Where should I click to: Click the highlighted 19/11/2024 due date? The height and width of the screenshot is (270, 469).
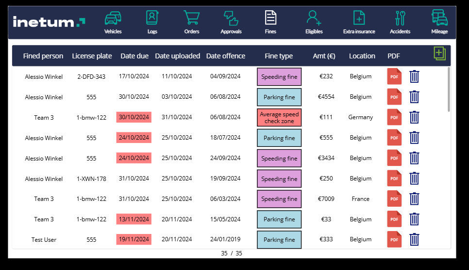pyautogui.click(x=134, y=239)
